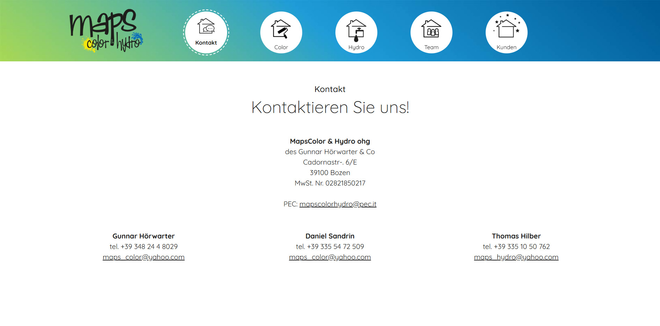
Task: Go to the Kunden starred house icon
Action: click(506, 27)
